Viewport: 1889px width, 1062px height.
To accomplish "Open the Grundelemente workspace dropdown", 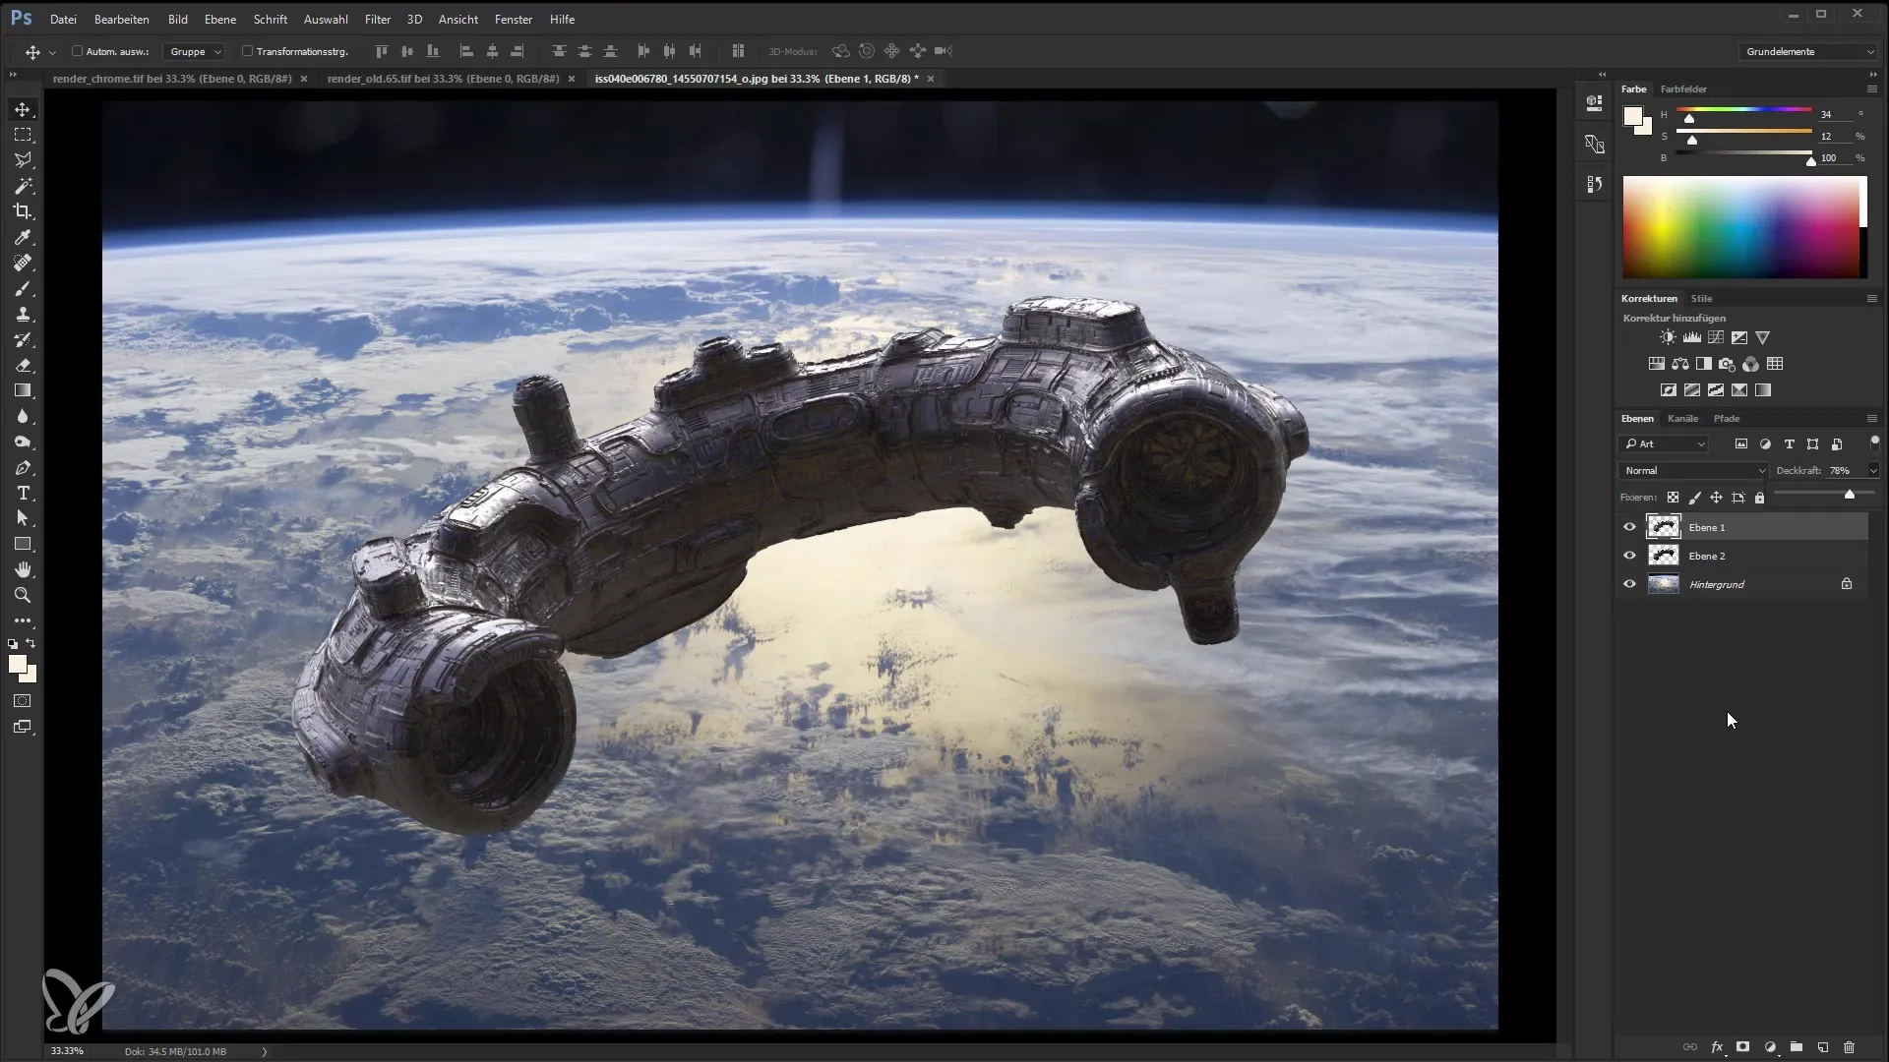I will point(1808,51).
